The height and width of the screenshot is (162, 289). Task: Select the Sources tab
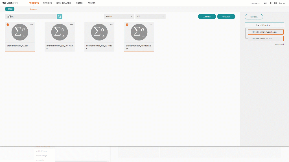(x=33, y=9)
